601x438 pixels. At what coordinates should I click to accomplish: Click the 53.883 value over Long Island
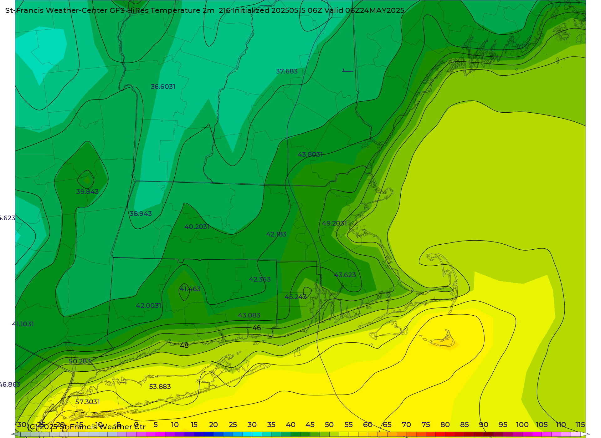point(160,387)
